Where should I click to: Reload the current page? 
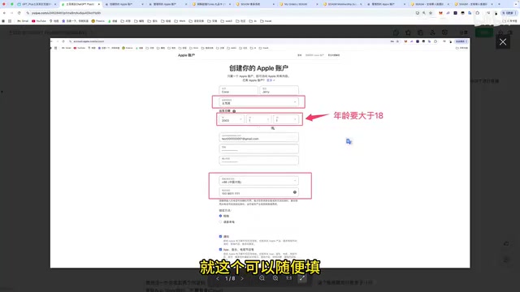19,13
